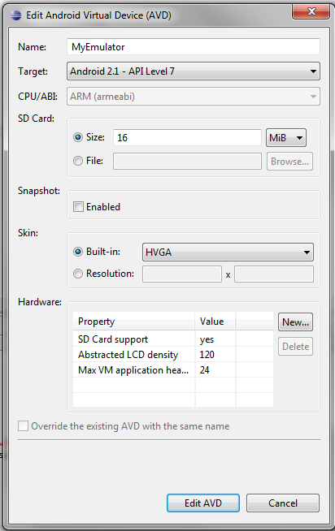
Task: Click the Value column header
Action: tap(215, 321)
